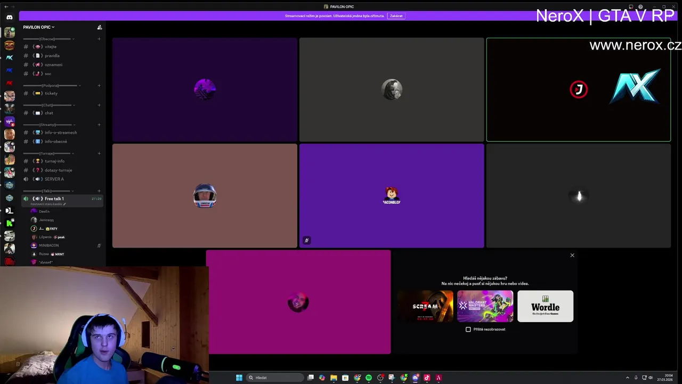Open Spotify from the taskbar
This screenshot has width=682, height=384.
369,378
